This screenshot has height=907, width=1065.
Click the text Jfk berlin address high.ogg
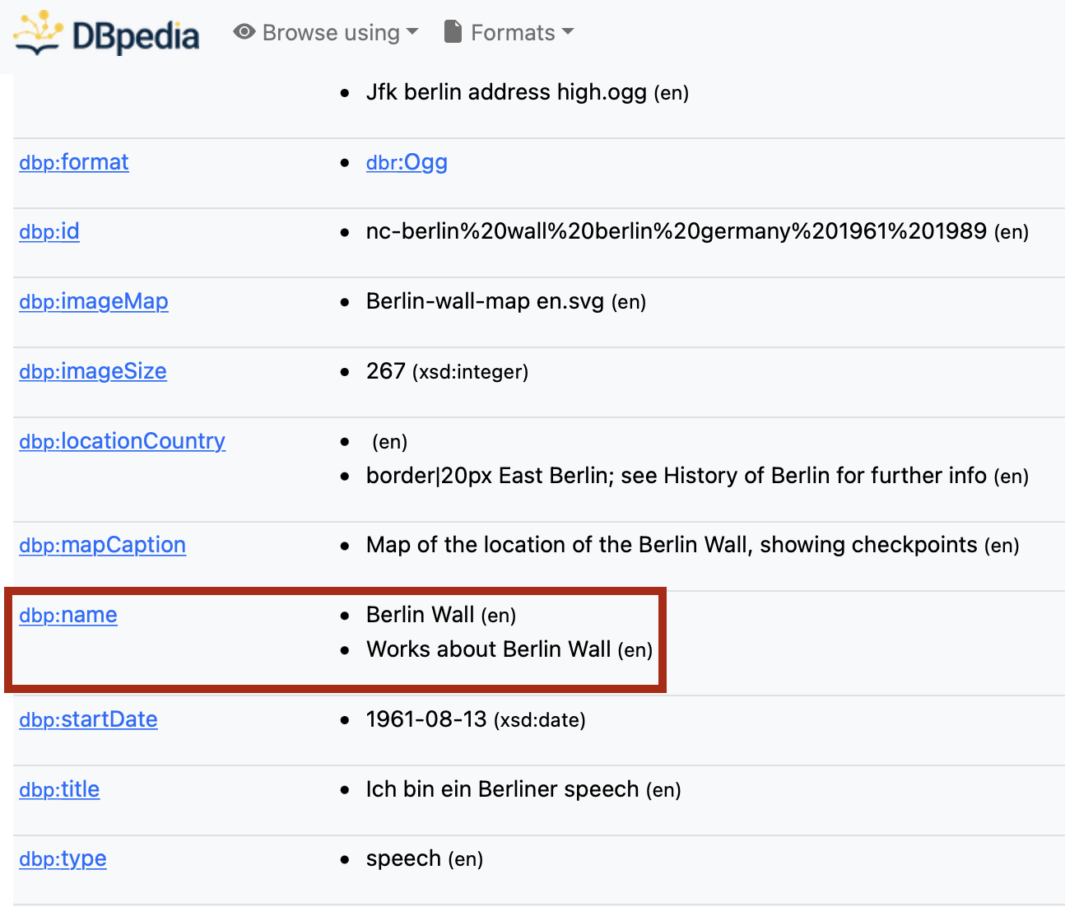506,92
